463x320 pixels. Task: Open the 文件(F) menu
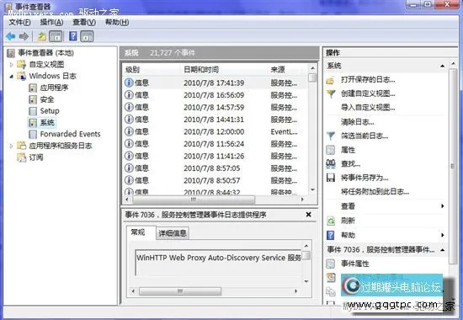pyautogui.click(x=19, y=22)
